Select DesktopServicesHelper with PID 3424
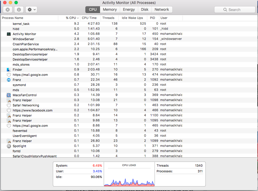The height and width of the screenshot is (191, 258). click(129, 54)
